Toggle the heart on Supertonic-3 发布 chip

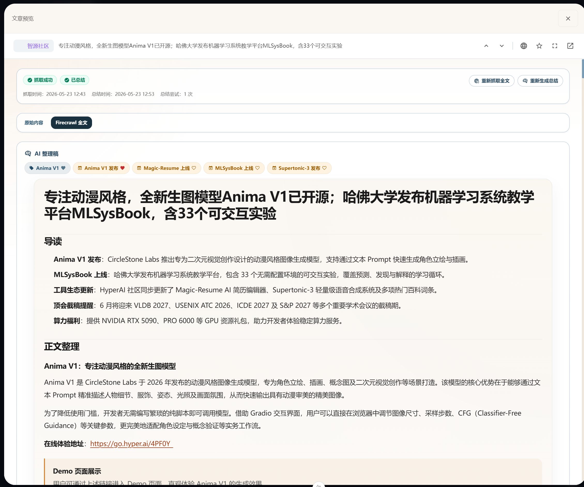point(324,168)
